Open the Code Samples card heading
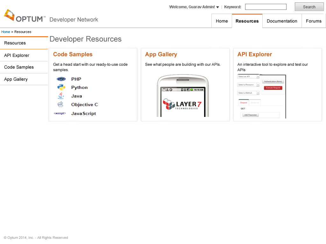 (x=73, y=54)
